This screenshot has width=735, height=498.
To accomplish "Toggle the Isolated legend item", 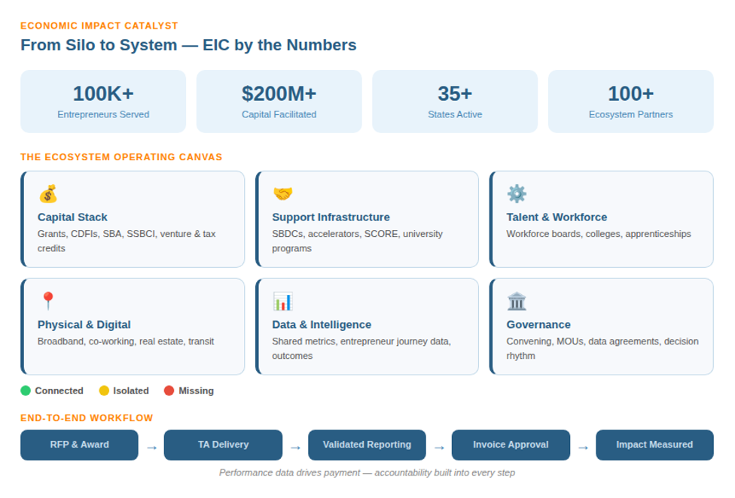I will 126,390.
